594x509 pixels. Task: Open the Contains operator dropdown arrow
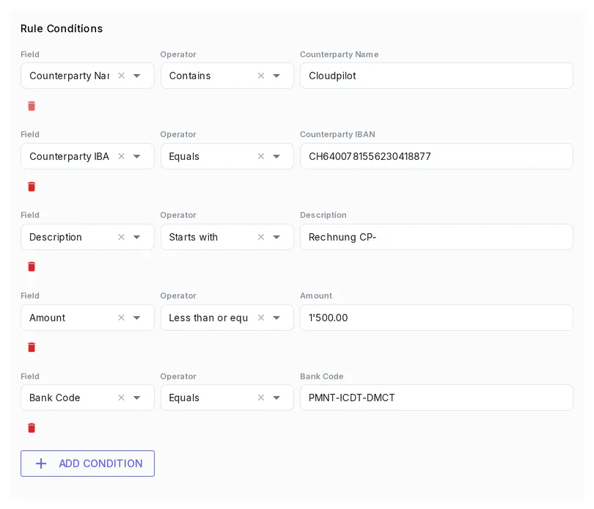(x=276, y=76)
